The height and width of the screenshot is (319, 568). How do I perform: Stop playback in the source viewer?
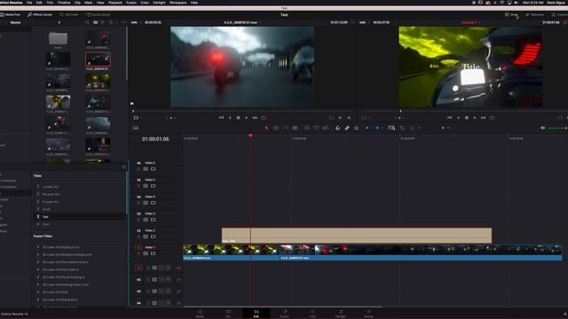pyautogui.click(x=238, y=118)
